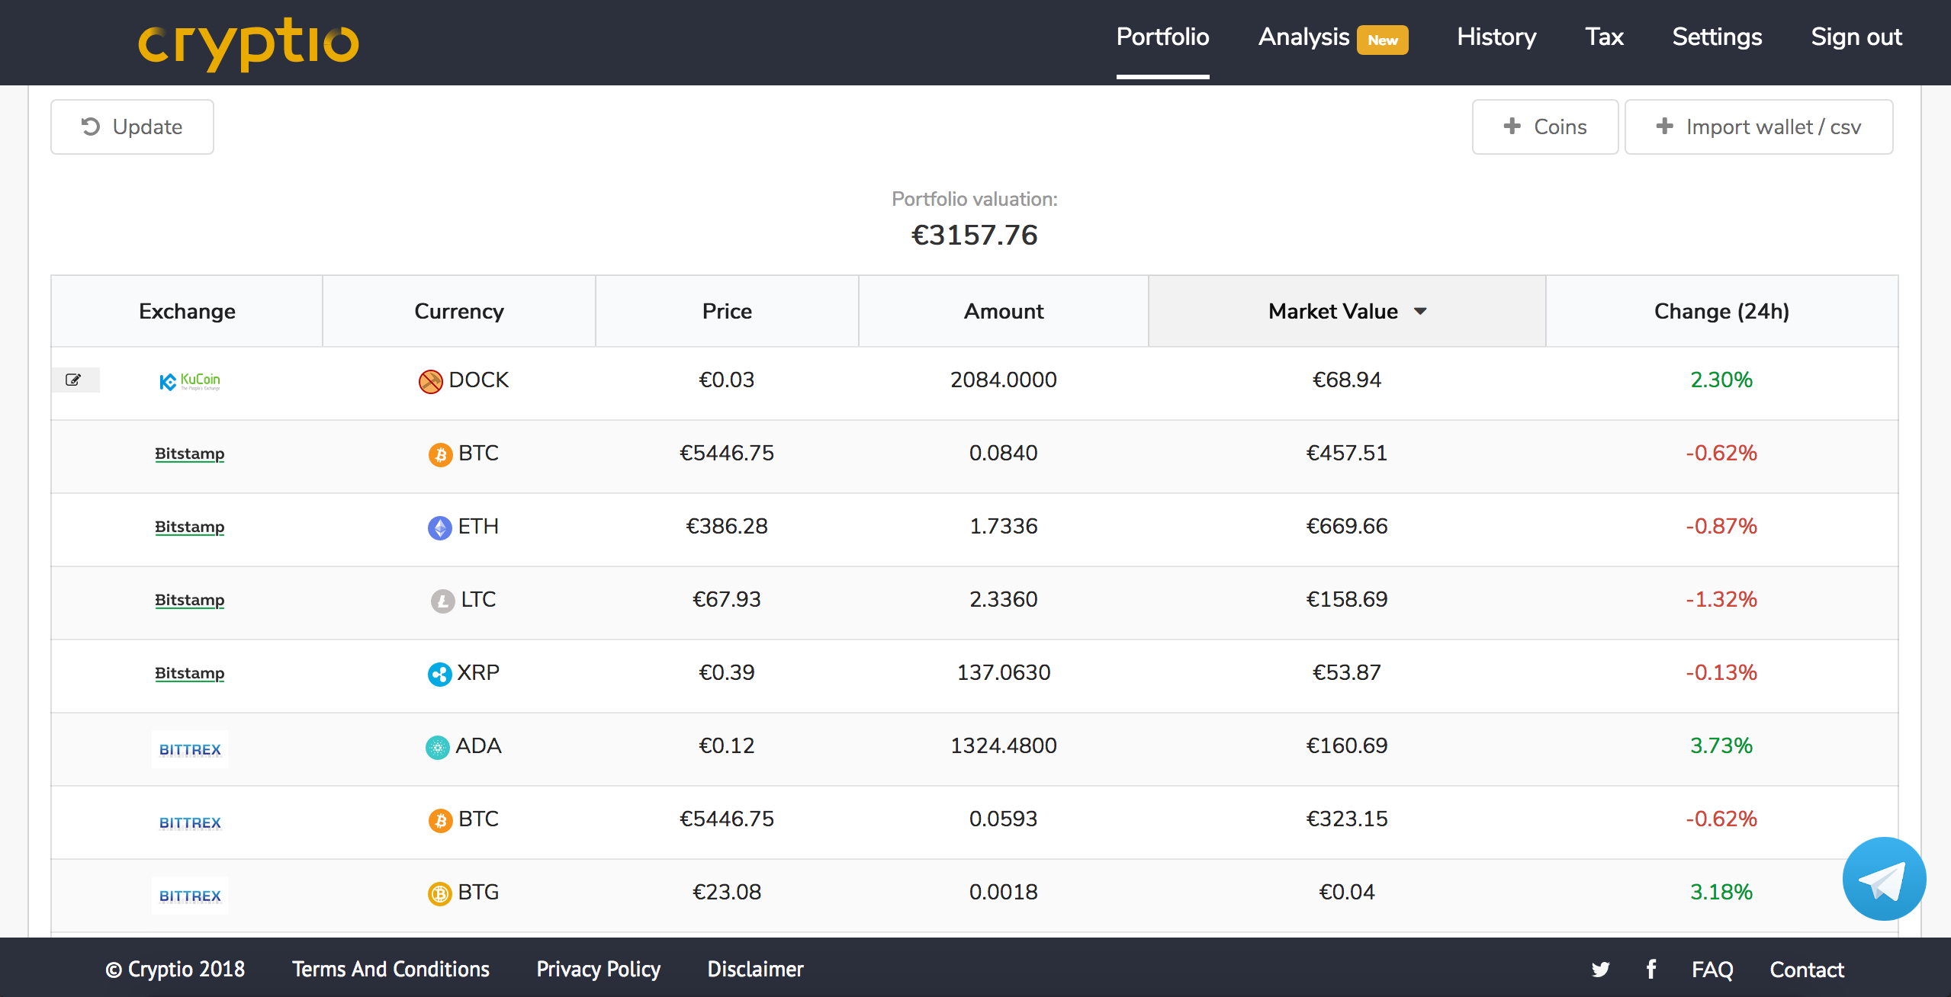
Task: Click the XRP currency icon
Action: 439,673
